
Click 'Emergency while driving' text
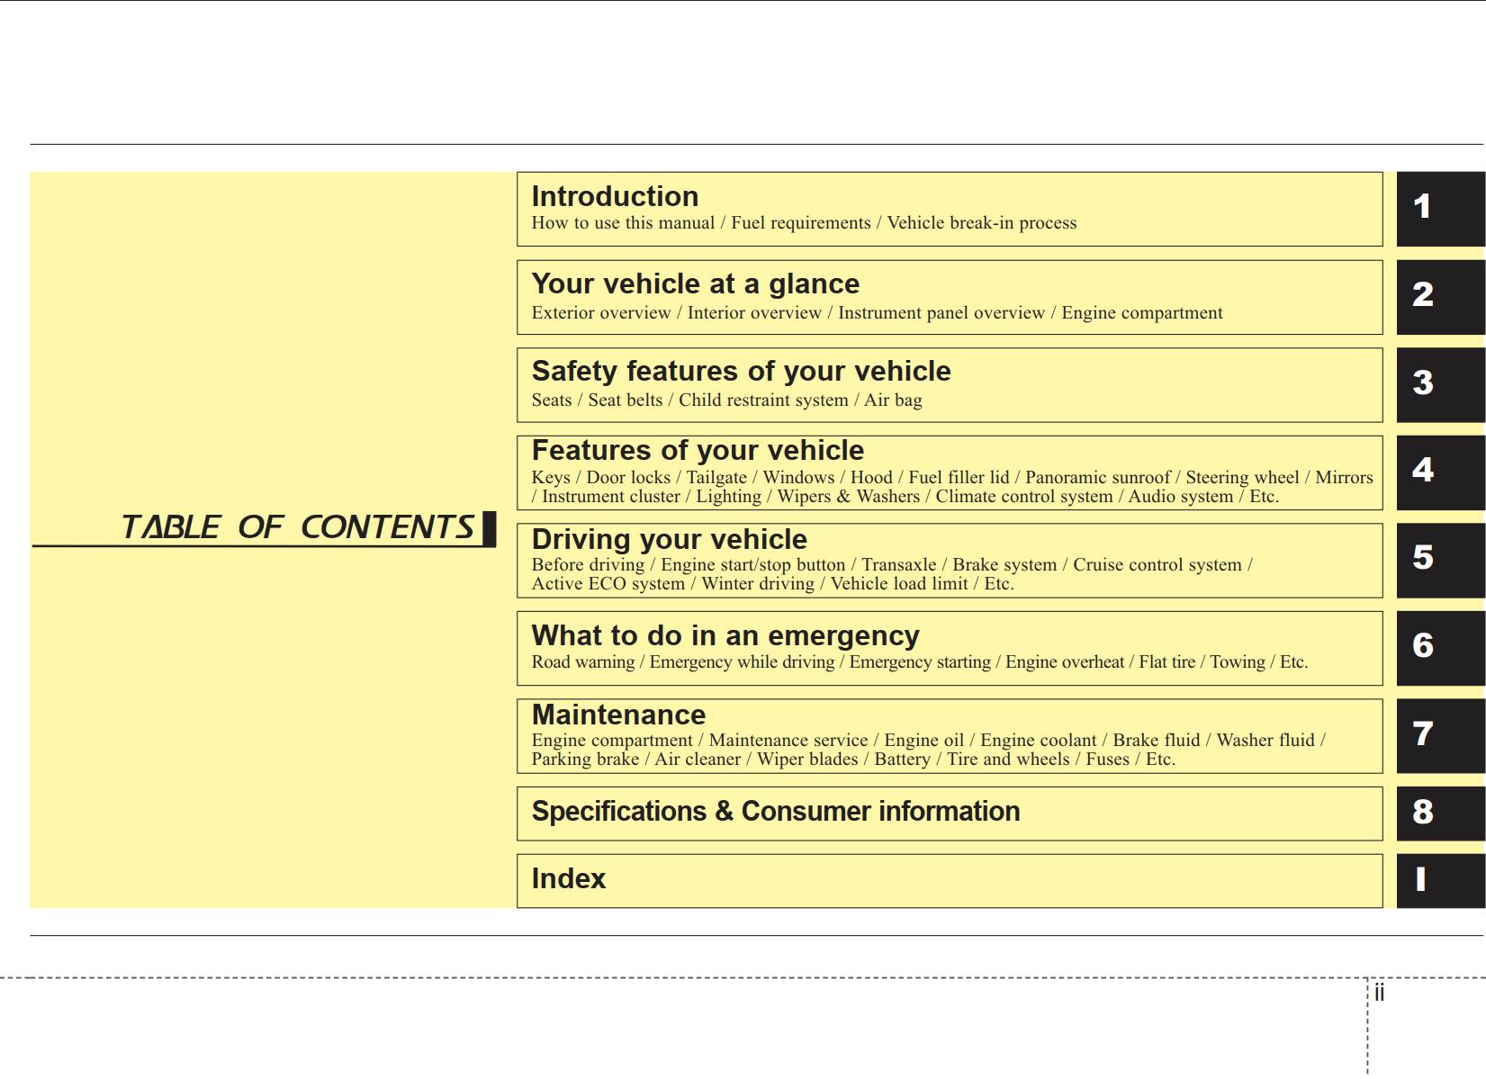(742, 662)
